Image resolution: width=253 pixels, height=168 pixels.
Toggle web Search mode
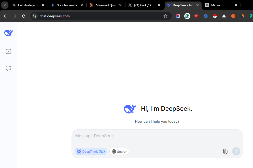[x=119, y=151]
